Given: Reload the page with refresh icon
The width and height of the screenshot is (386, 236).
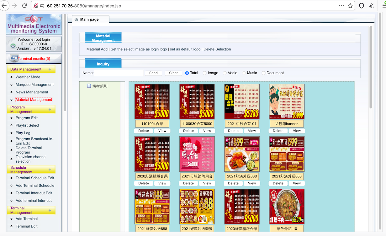Looking at the screenshot, I should pyautogui.click(x=25, y=6).
